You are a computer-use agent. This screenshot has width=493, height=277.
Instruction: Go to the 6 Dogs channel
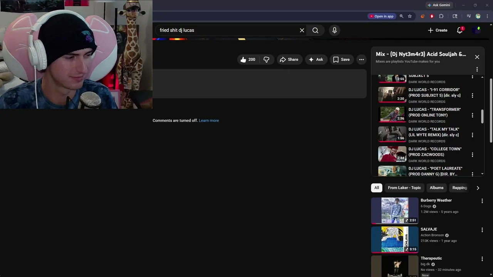coord(426,206)
